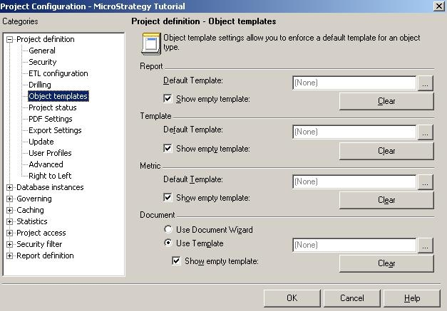Browse for Document template
The image size is (447, 311).
click(x=425, y=246)
